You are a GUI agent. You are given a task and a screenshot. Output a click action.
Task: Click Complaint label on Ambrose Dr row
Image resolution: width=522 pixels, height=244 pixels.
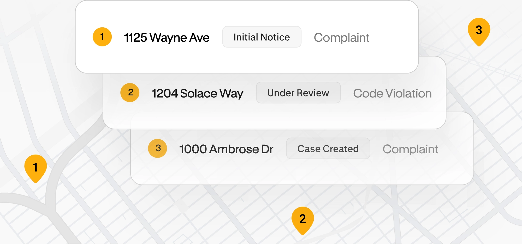pos(410,149)
